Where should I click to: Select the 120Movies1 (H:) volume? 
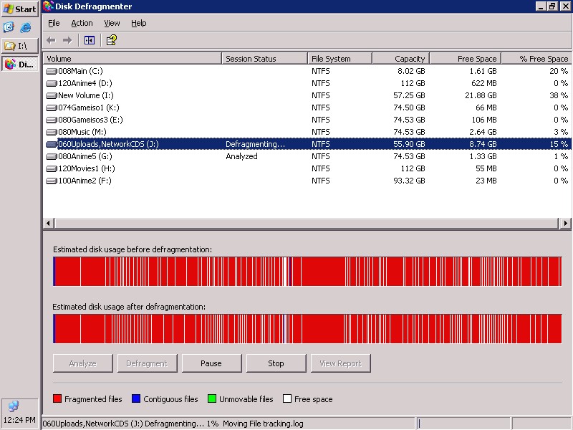[307, 169]
